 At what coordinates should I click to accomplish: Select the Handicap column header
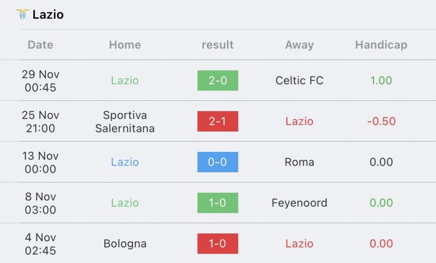[x=381, y=45]
